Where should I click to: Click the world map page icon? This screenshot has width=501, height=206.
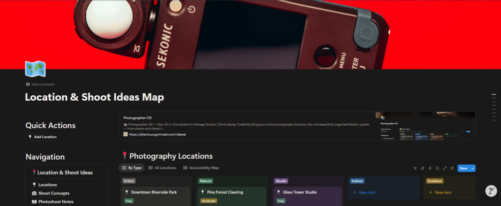click(35, 69)
